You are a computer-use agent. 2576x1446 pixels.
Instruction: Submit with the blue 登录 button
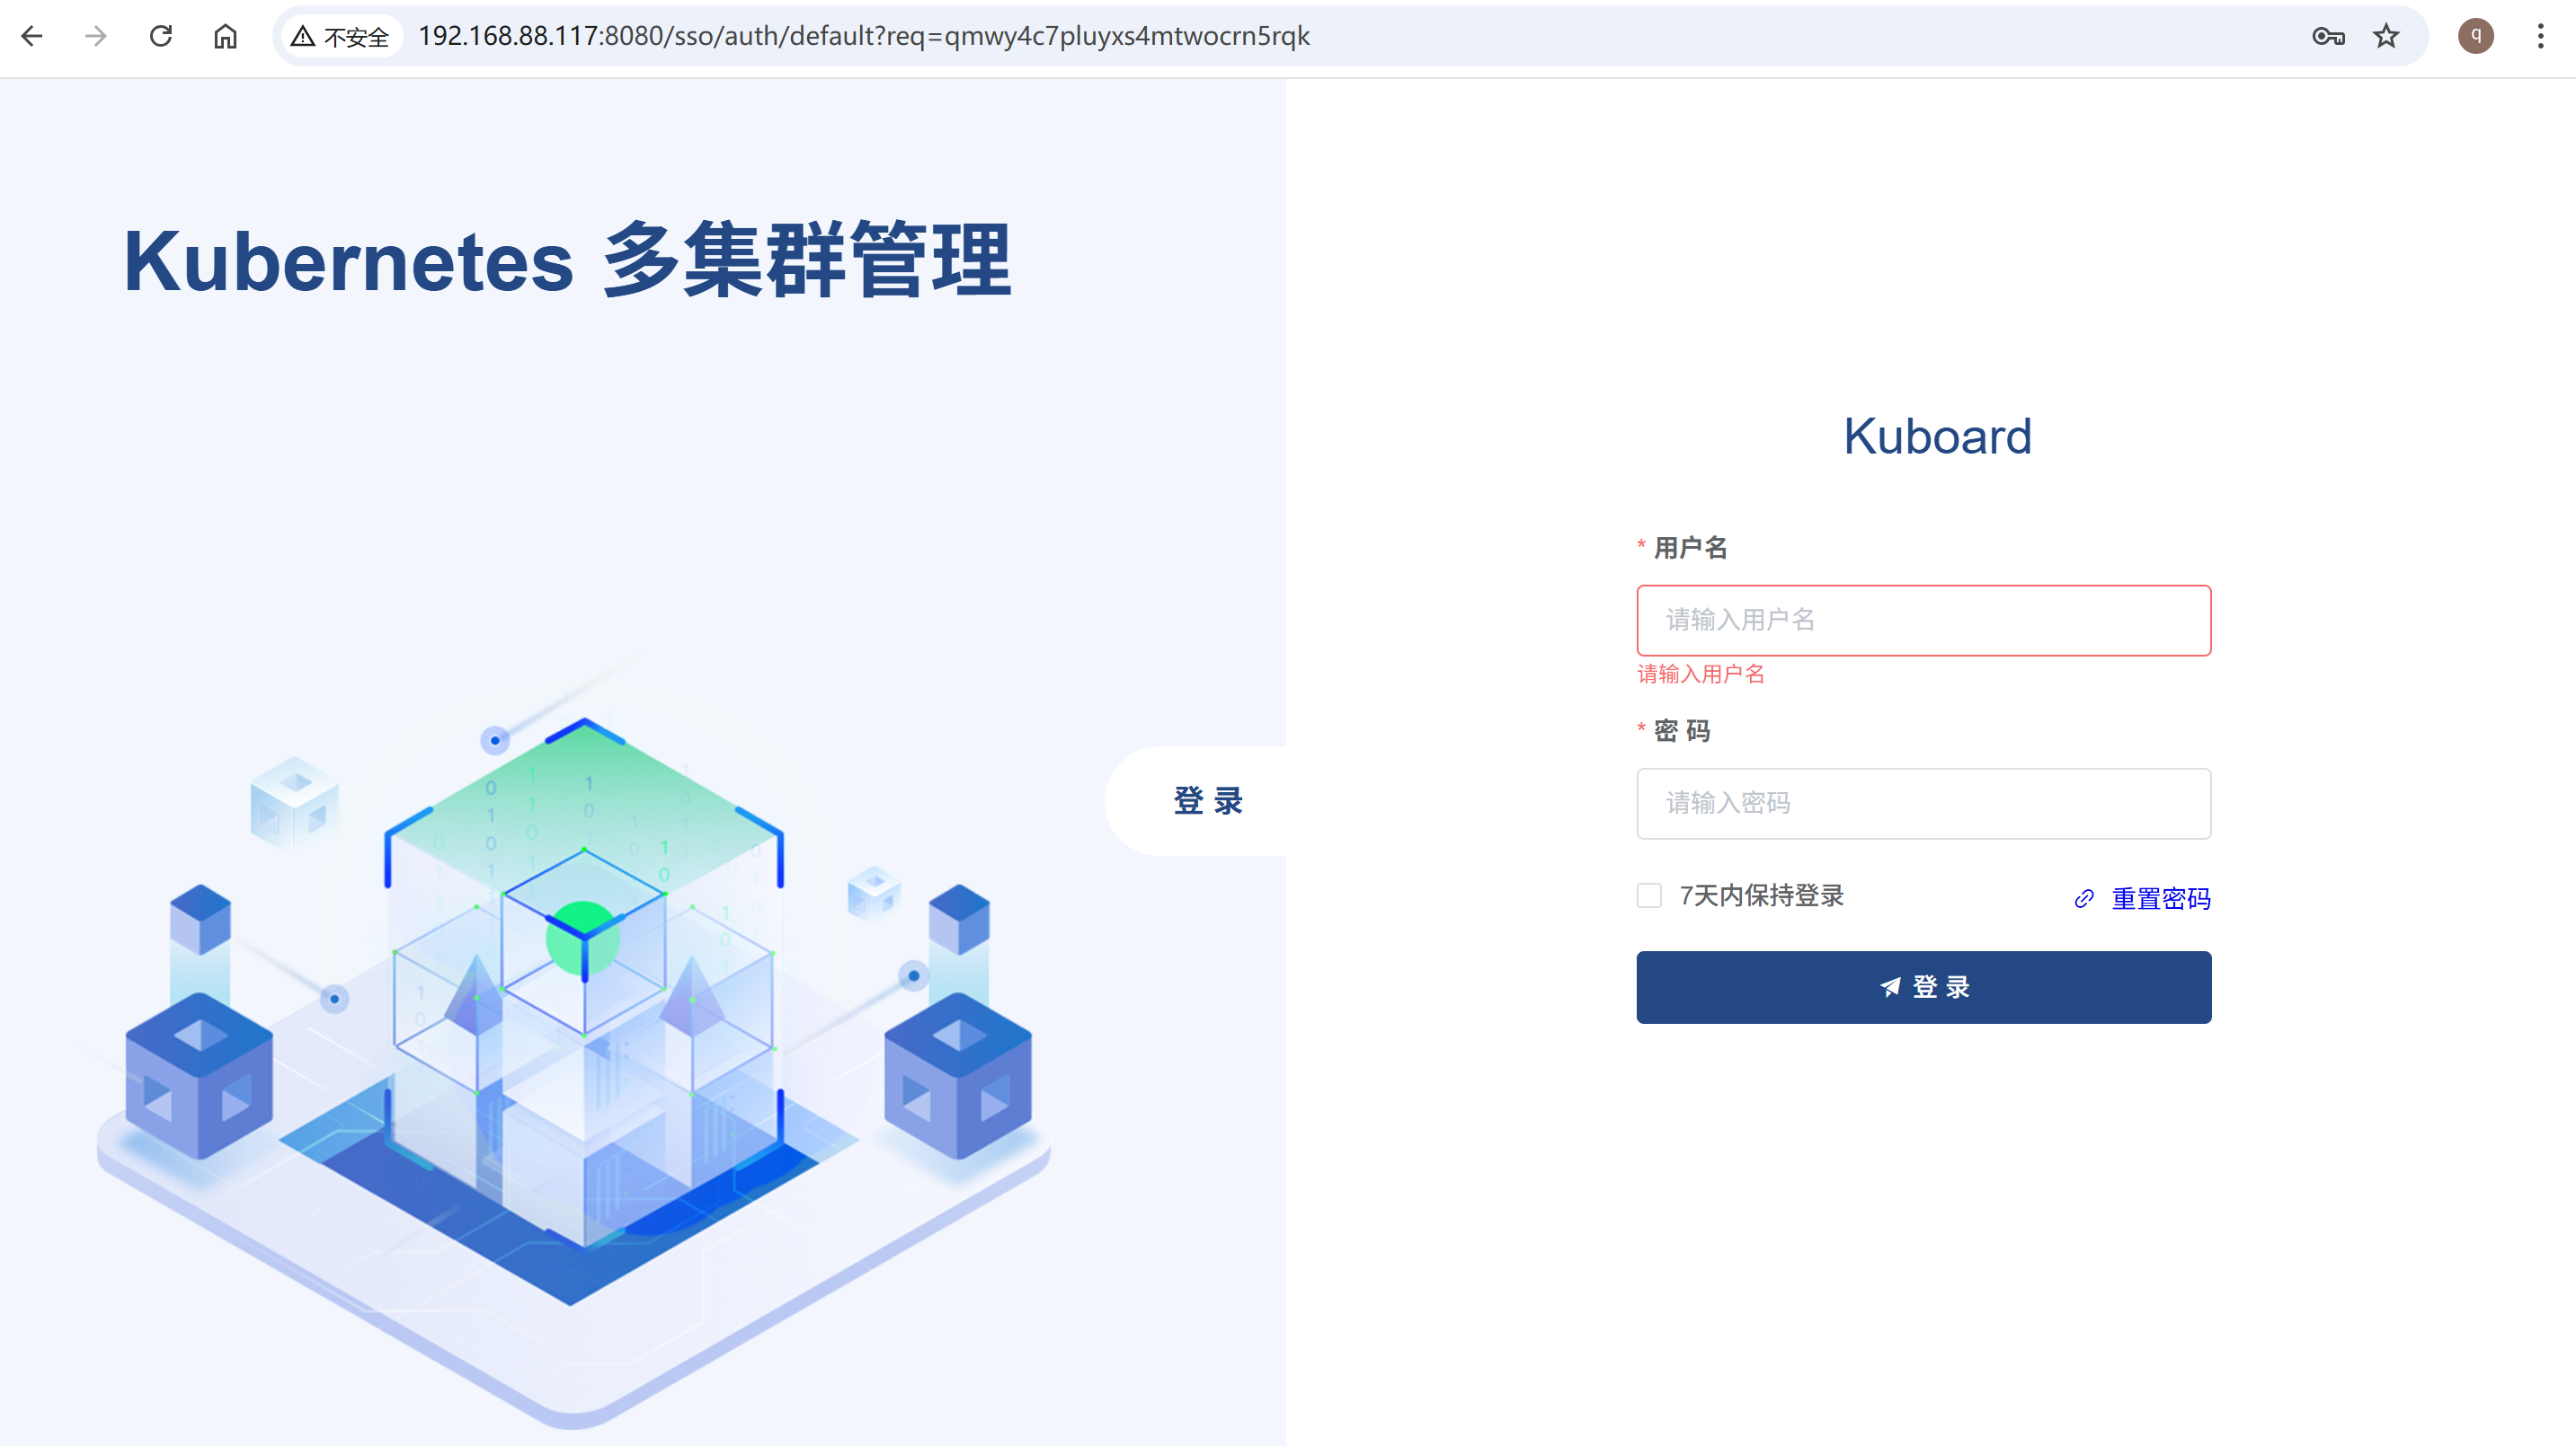pyautogui.click(x=1924, y=987)
